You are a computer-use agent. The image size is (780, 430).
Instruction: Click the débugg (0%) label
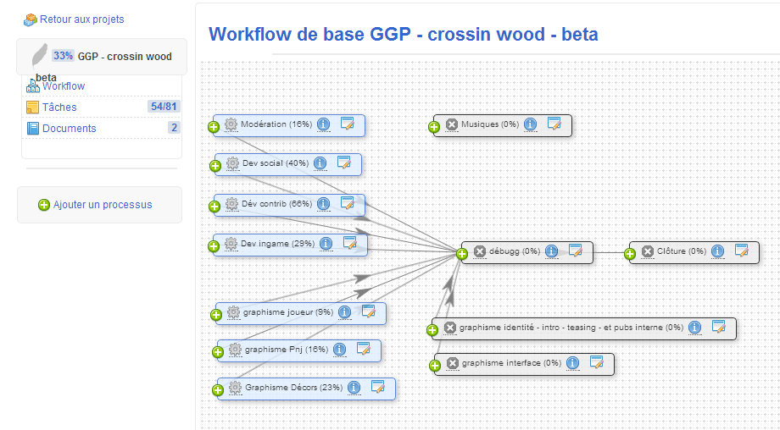pos(515,251)
